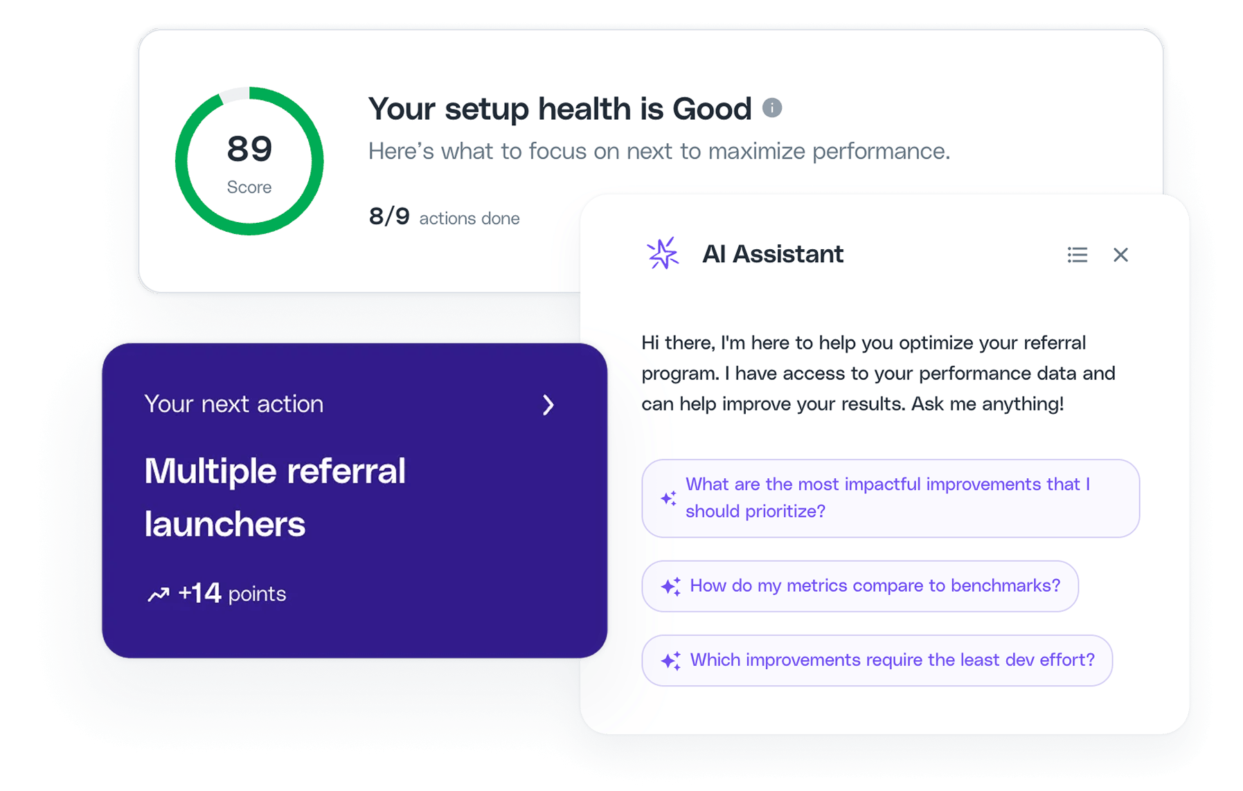Click the info icon beside setup health title
Viewport: 1243px width, 791px height.
click(772, 108)
